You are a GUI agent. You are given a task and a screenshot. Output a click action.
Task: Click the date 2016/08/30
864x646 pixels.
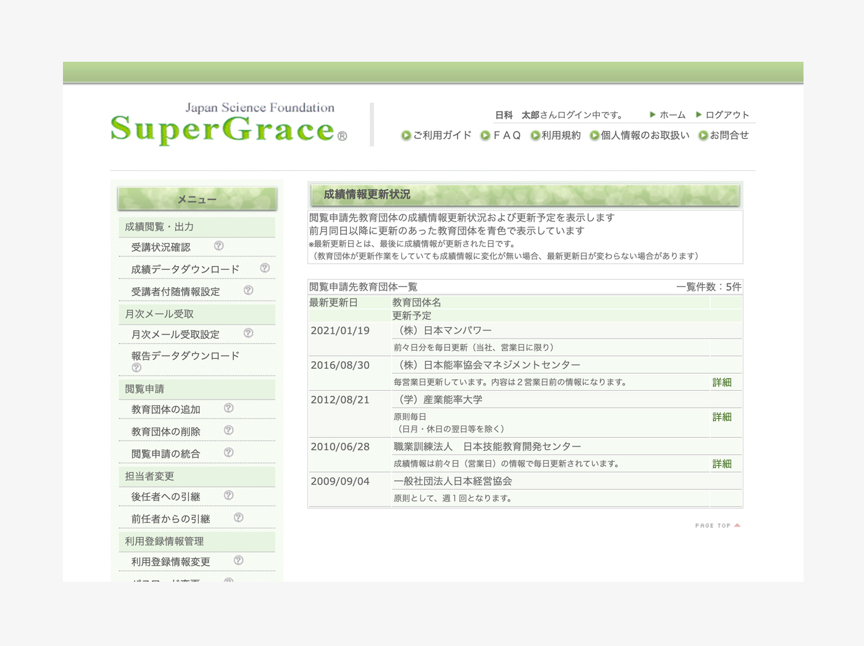pos(340,365)
